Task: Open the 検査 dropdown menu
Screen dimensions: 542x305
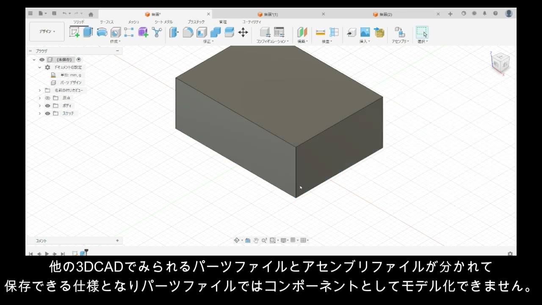Action: pos(327,42)
